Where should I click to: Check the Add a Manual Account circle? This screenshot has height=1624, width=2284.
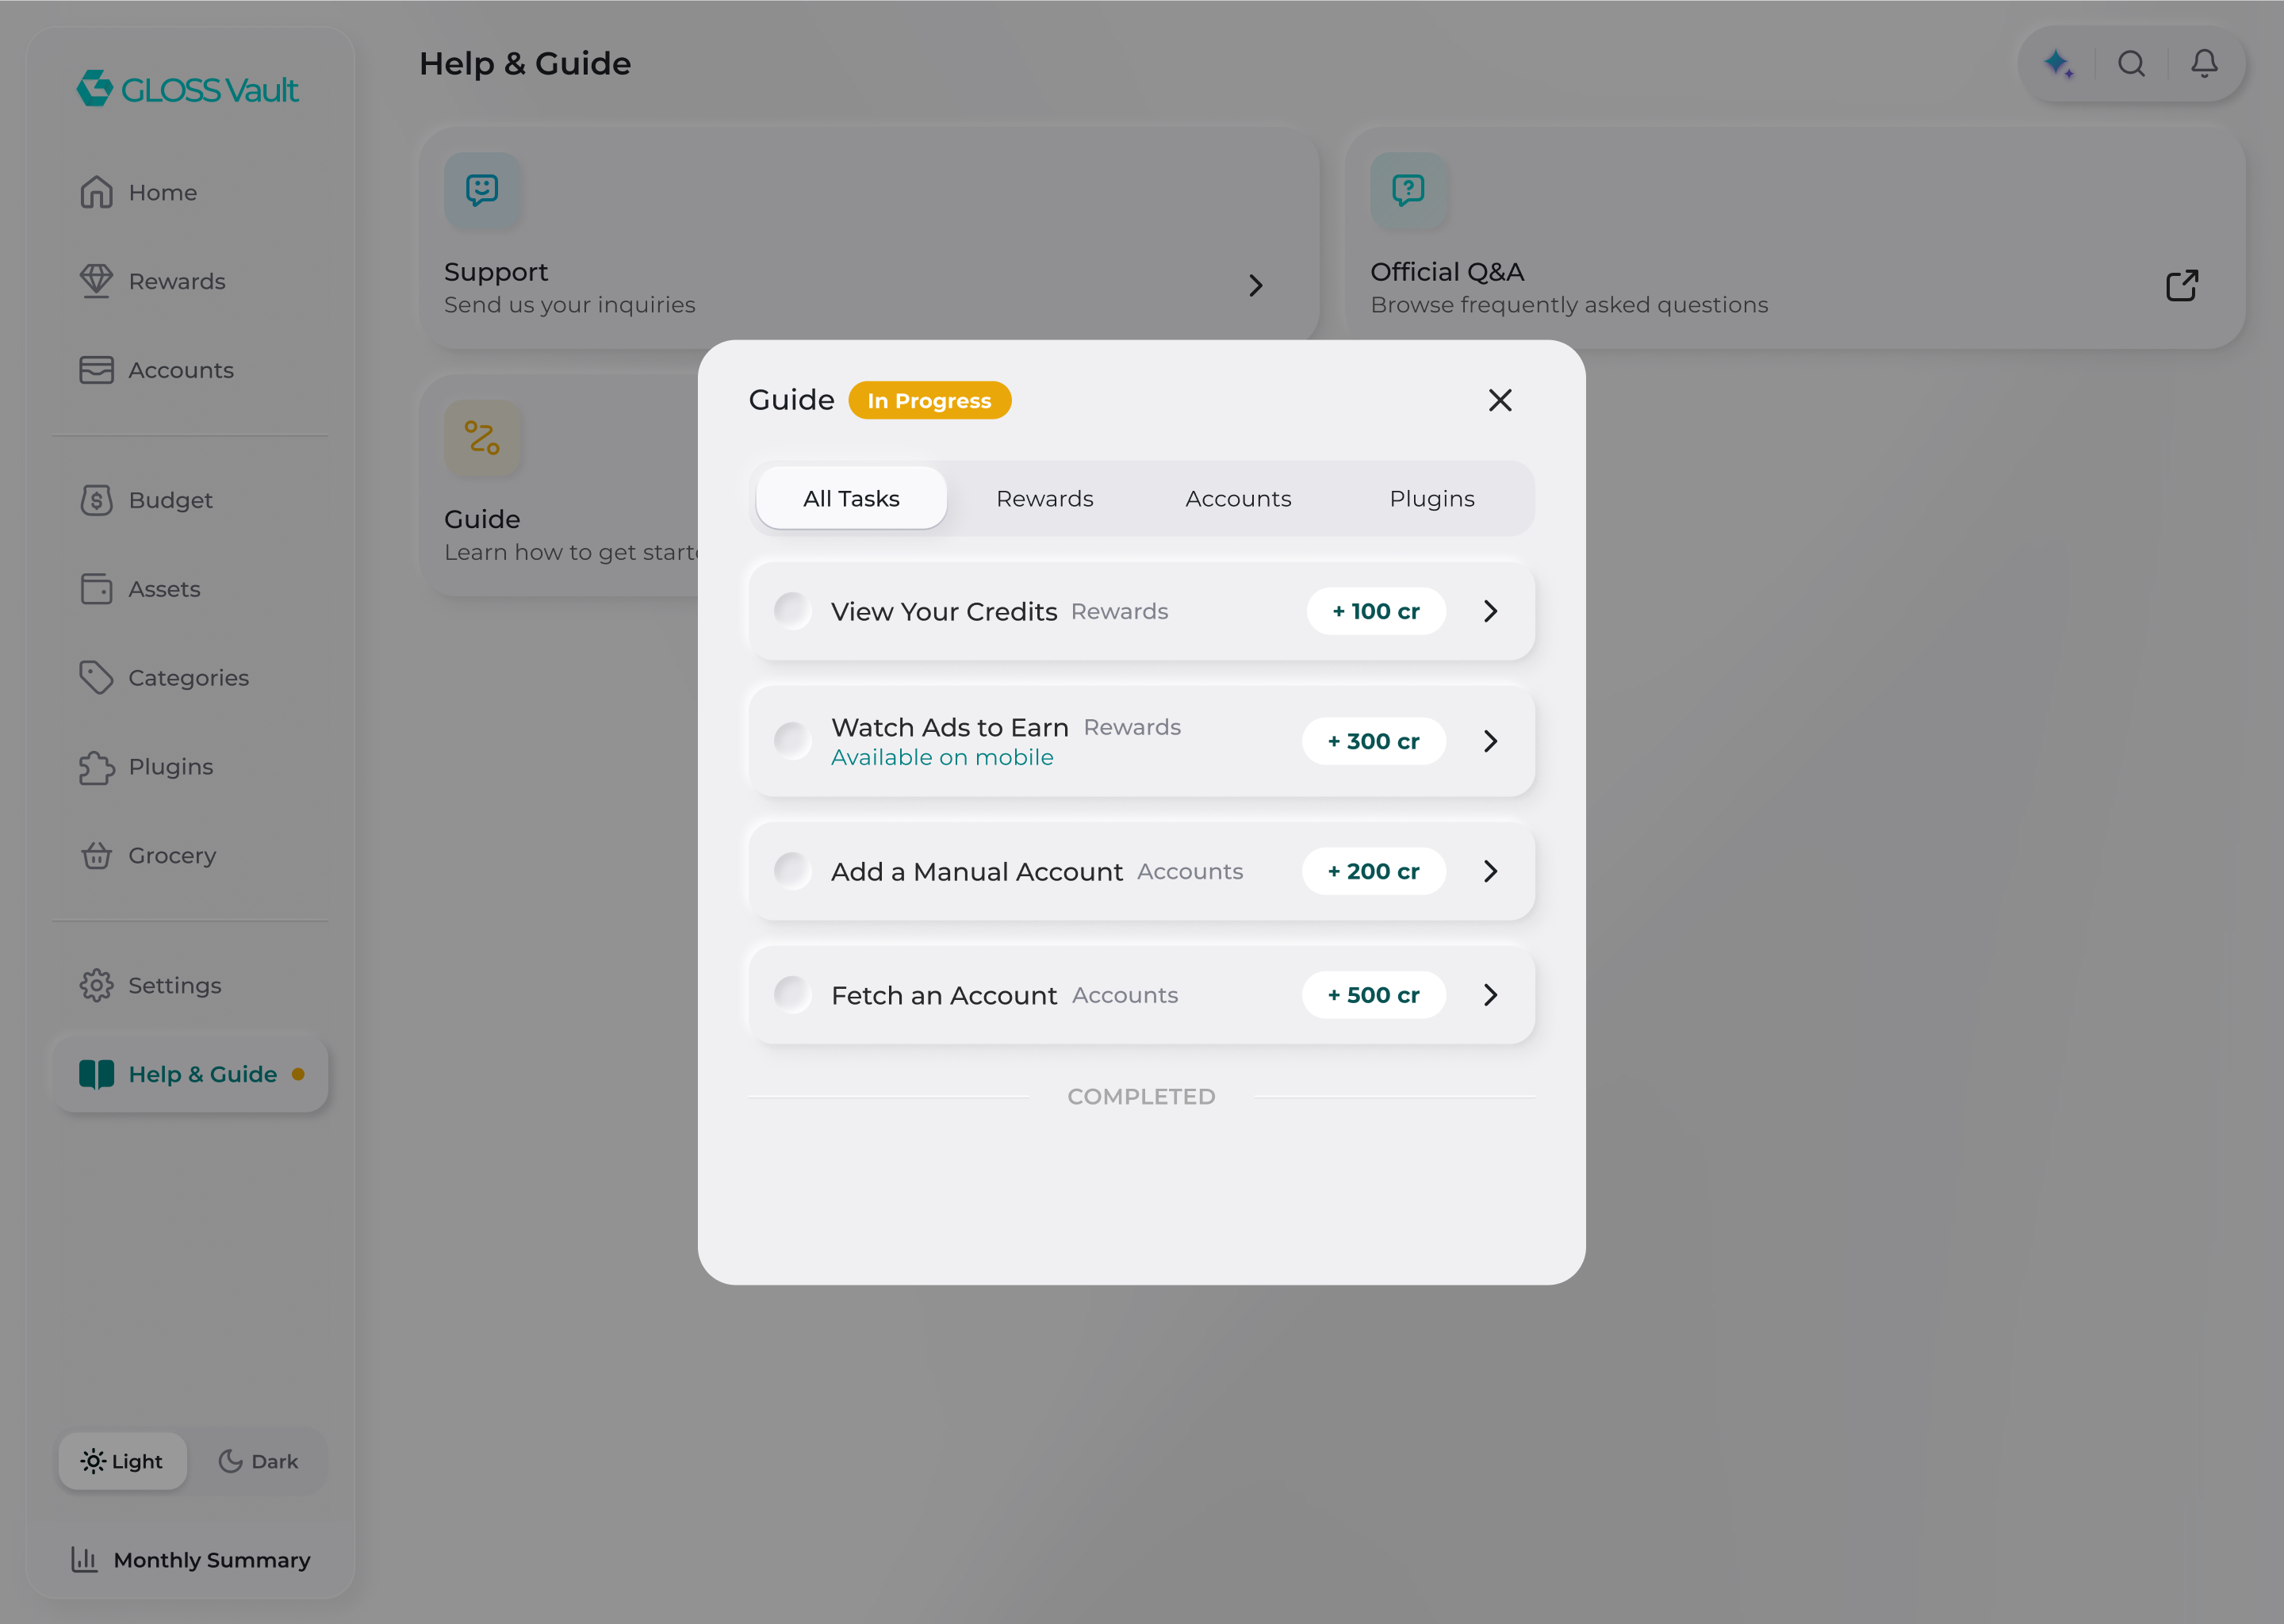point(792,871)
